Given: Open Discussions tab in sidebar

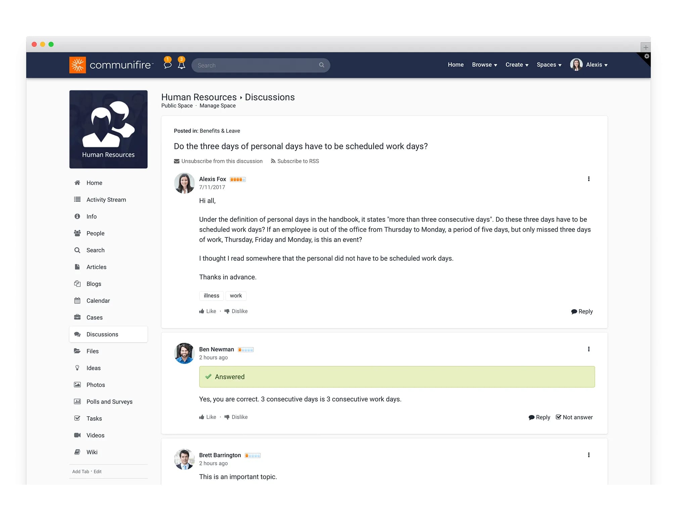Looking at the screenshot, I should click(108, 334).
